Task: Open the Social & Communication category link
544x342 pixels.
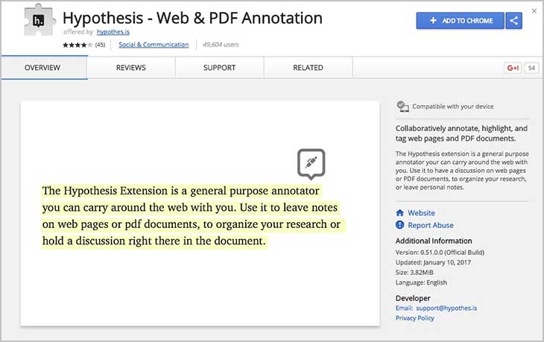Action: [x=154, y=45]
